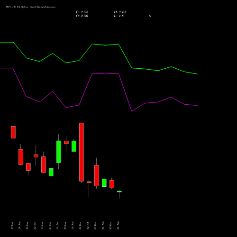Click the flat green candlestick for 06 Feb
The height and width of the screenshot is (237, 237).
(x=119, y=191)
